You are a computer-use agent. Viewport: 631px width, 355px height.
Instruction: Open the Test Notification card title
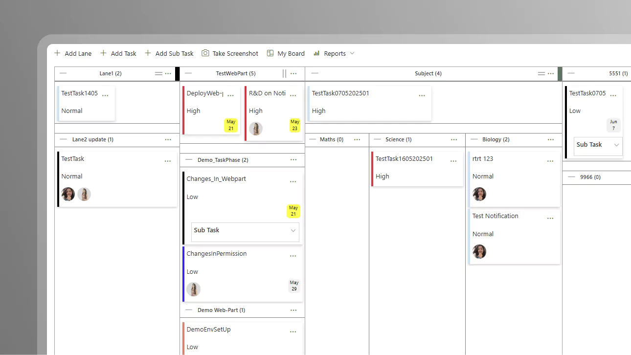point(496,216)
